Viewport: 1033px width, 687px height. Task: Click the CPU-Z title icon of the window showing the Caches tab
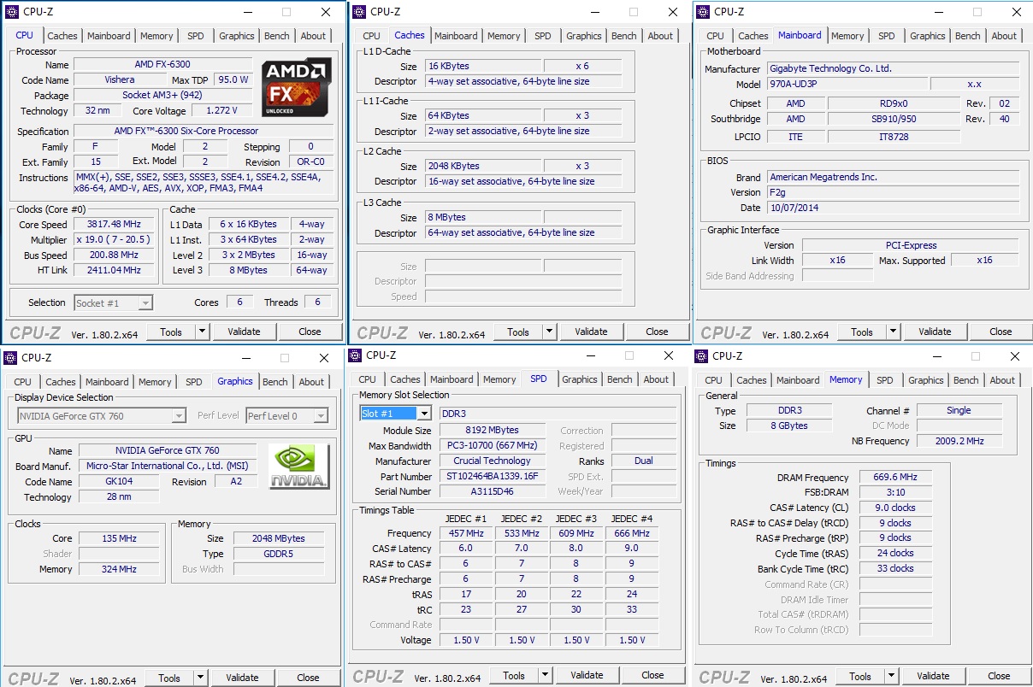358,12
